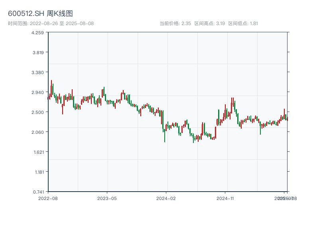Image resolution: width=319 pixels, height=239 pixels.
Task: Click the 2024-11 x-axis date label
Action: pyautogui.click(x=225, y=198)
